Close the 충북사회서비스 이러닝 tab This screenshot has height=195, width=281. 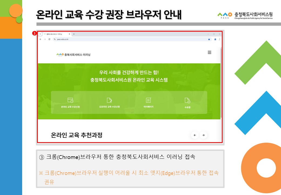click(69, 34)
